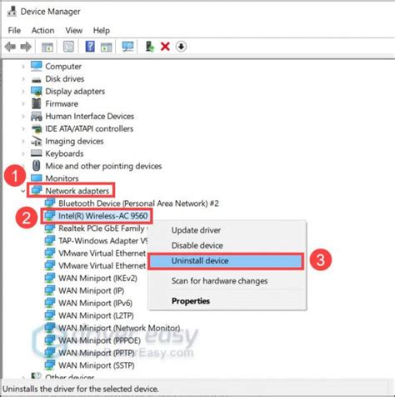Screen dimensions: 395x397
Task: Click the Disk drives category icon
Action: (37, 80)
